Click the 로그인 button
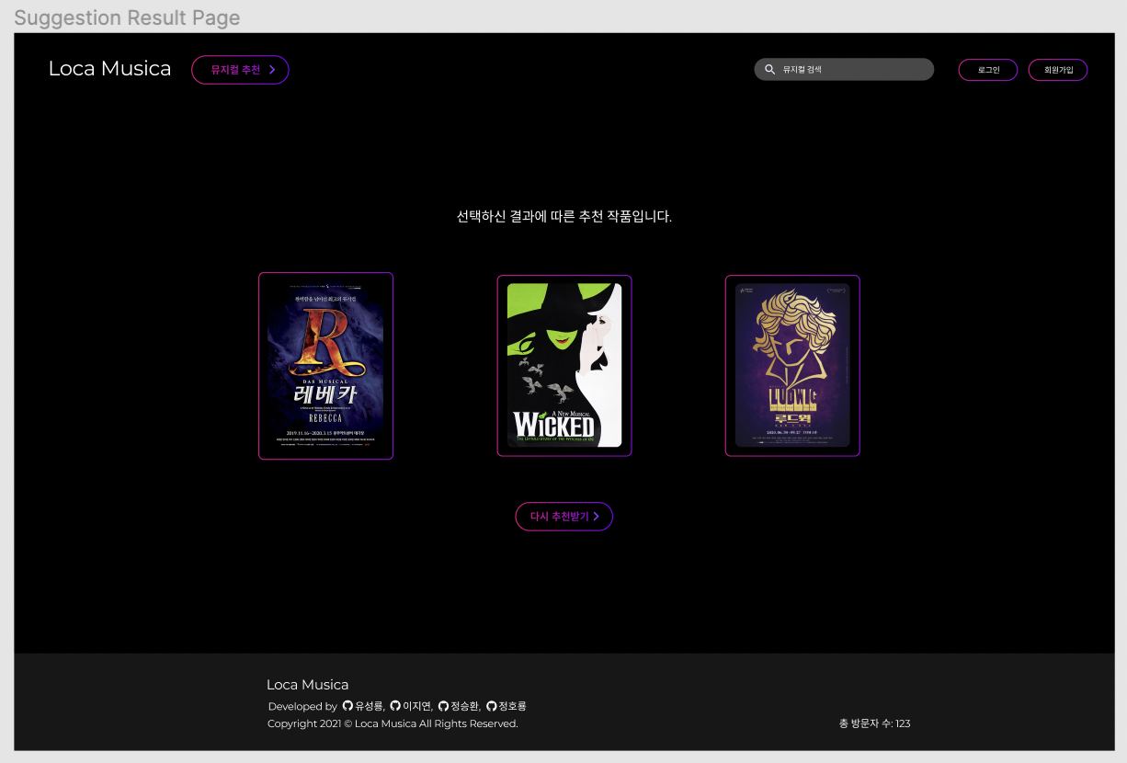Screen dimensions: 1127x763 [x=987, y=70]
